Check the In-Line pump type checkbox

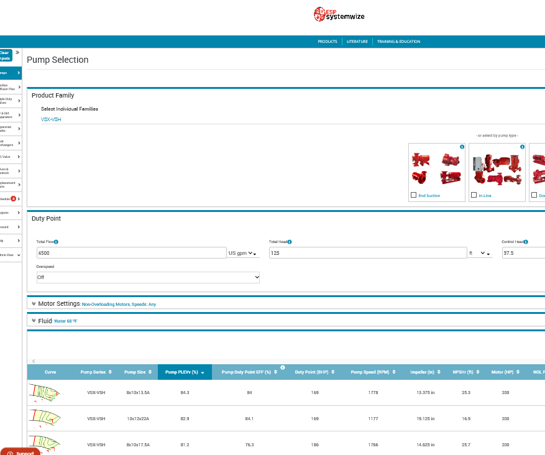tap(474, 195)
